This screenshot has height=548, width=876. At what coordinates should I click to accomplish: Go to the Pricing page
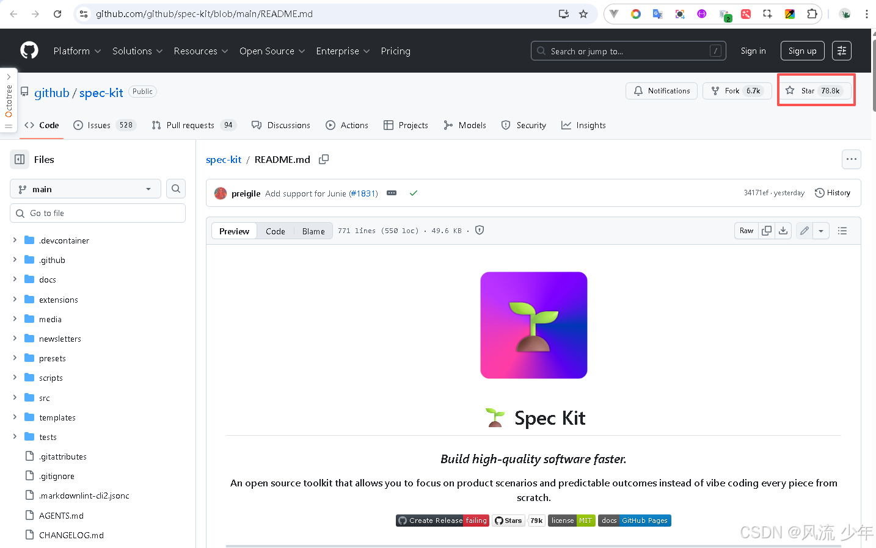coord(396,51)
